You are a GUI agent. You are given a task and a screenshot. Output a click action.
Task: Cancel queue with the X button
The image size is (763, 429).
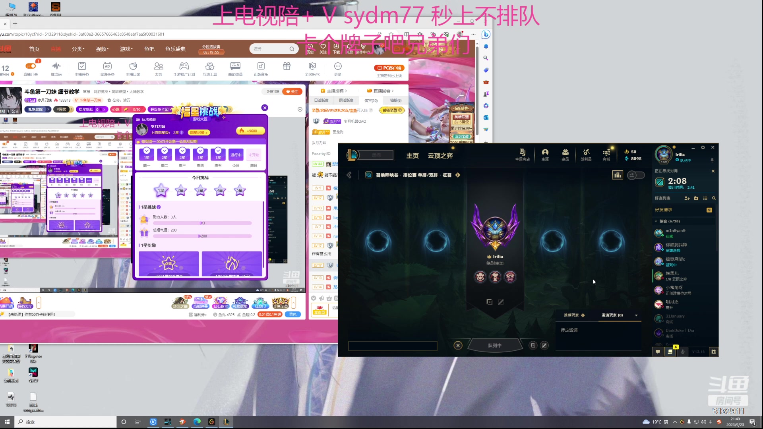click(458, 346)
